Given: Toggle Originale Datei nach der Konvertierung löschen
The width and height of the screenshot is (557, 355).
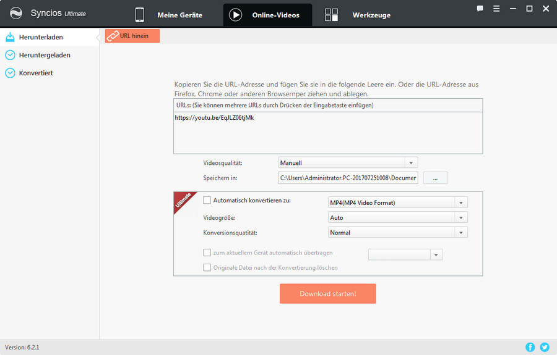Looking at the screenshot, I should click(x=207, y=267).
